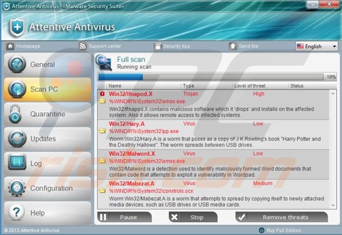Click the US flag language icon
The width and height of the screenshot is (342, 235).
click(300, 46)
